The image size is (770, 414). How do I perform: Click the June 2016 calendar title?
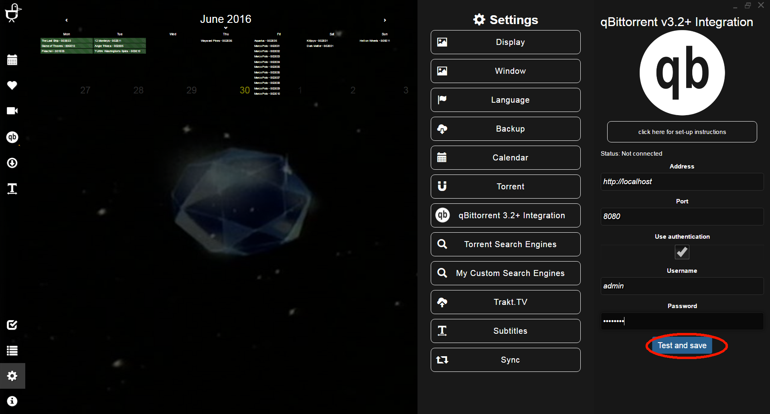[x=226, y=19]
